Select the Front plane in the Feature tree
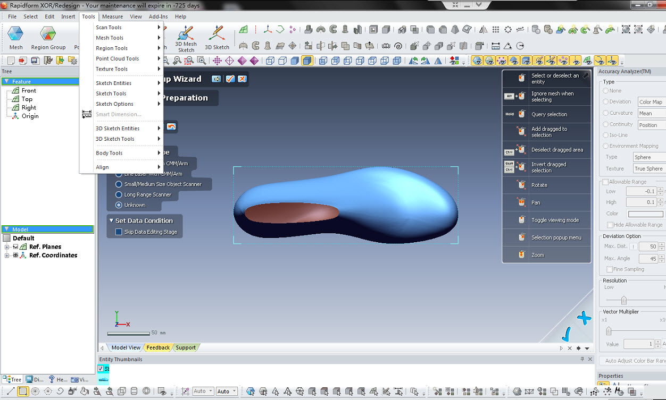 [x=29, y=91]
